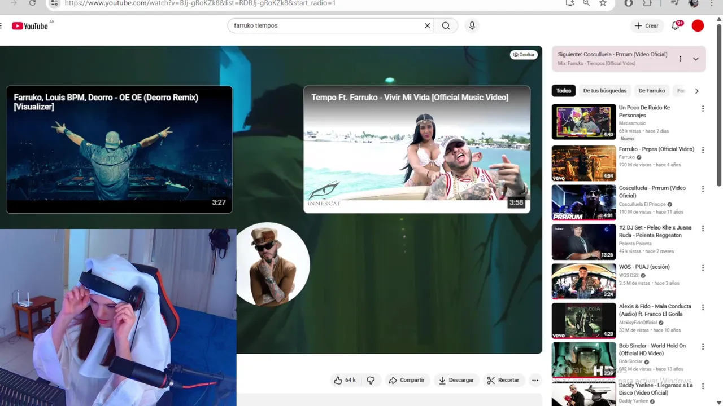
Task: Click the Crear button
Action: pos(646,26)
